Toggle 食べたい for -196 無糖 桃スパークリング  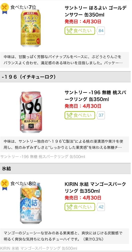coord(80,115)
